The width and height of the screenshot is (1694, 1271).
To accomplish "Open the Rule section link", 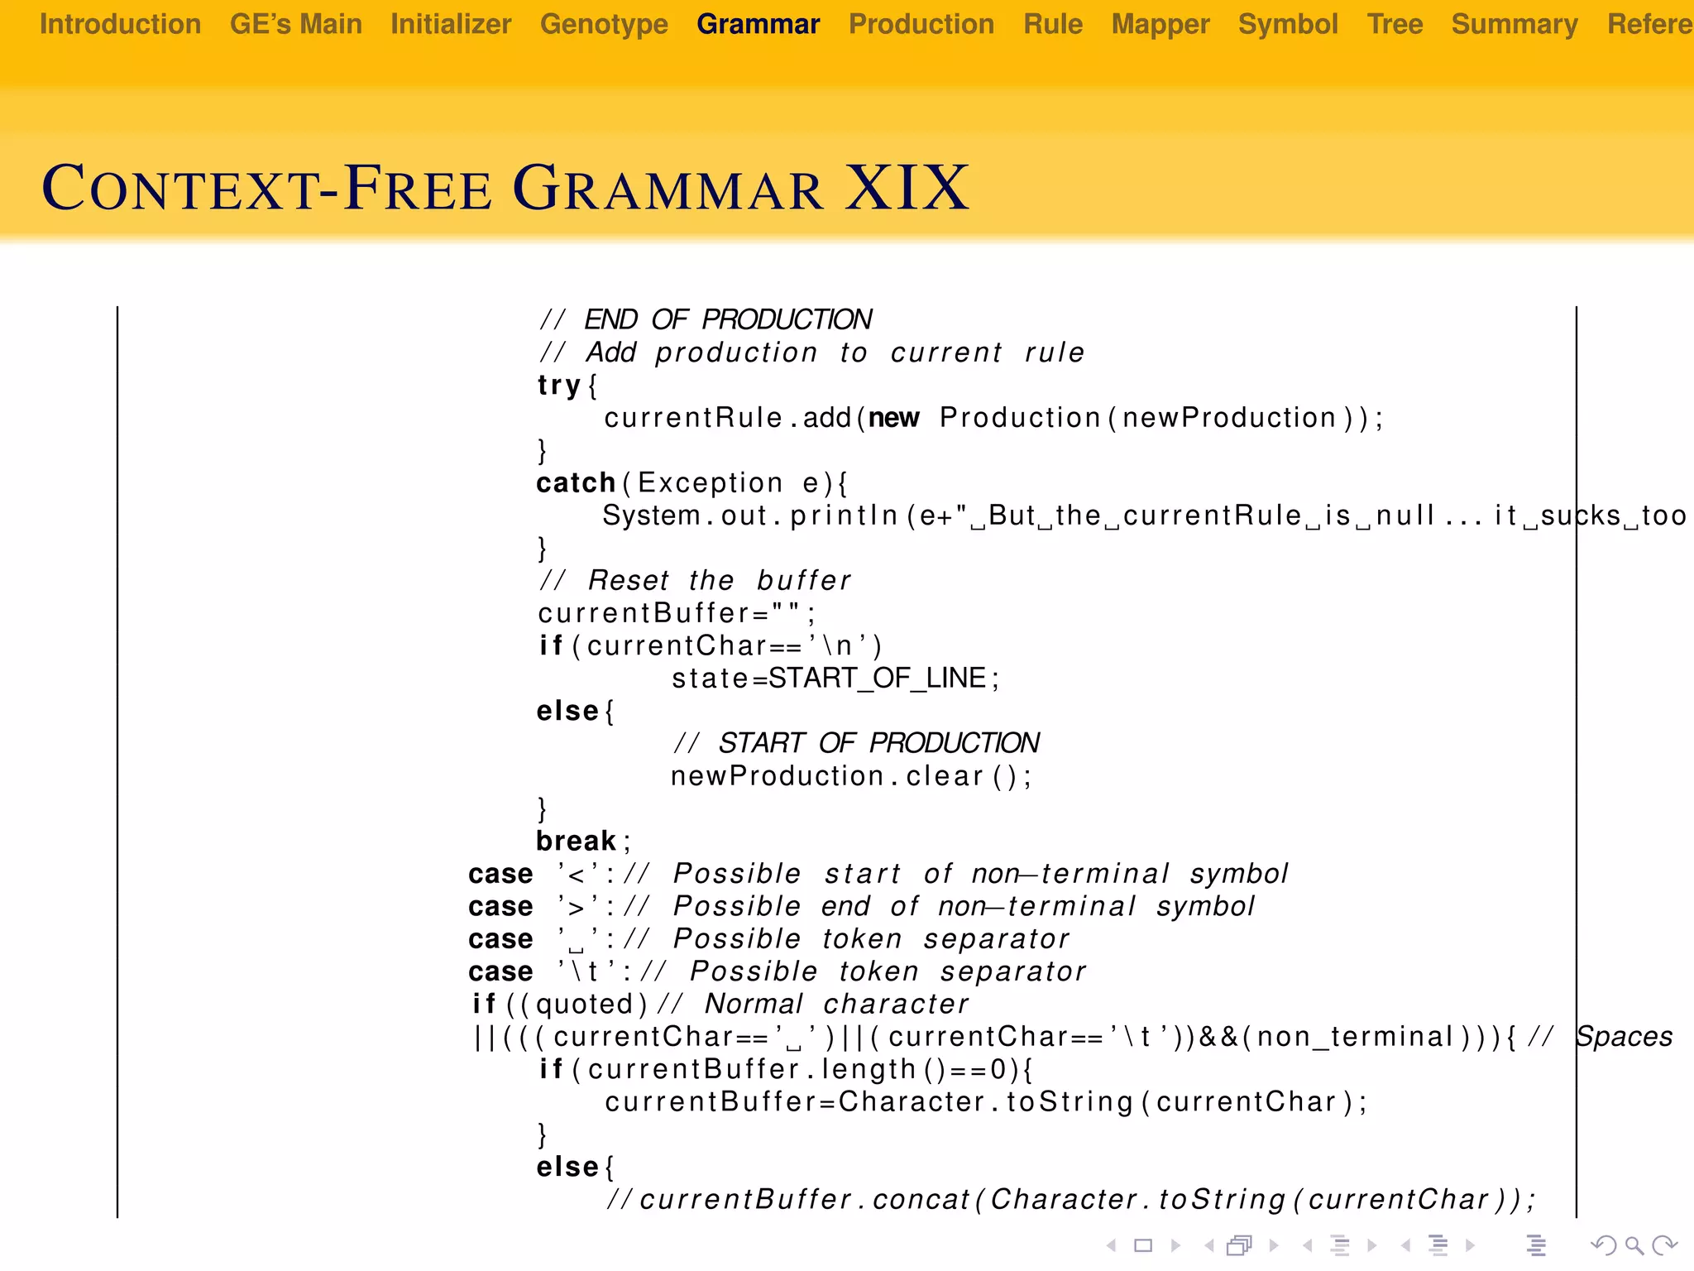I will [1053, 24].
